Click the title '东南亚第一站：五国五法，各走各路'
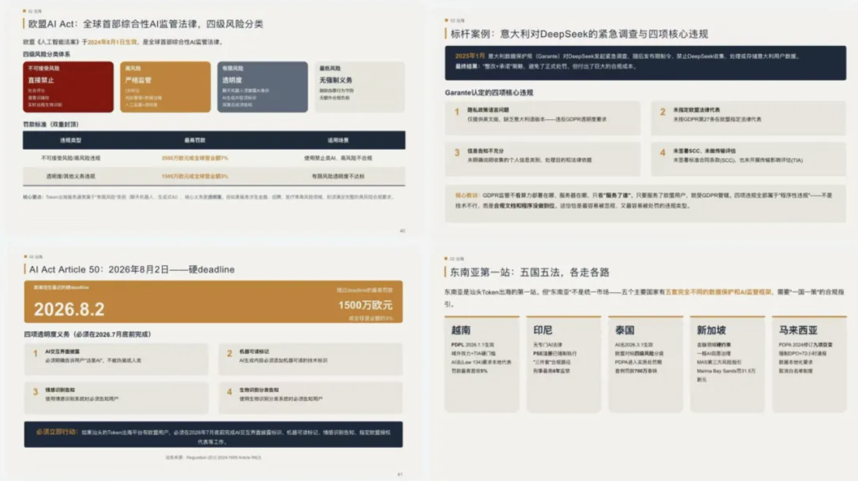The width and height of the screenshot is (858, 481). point(530,272)
